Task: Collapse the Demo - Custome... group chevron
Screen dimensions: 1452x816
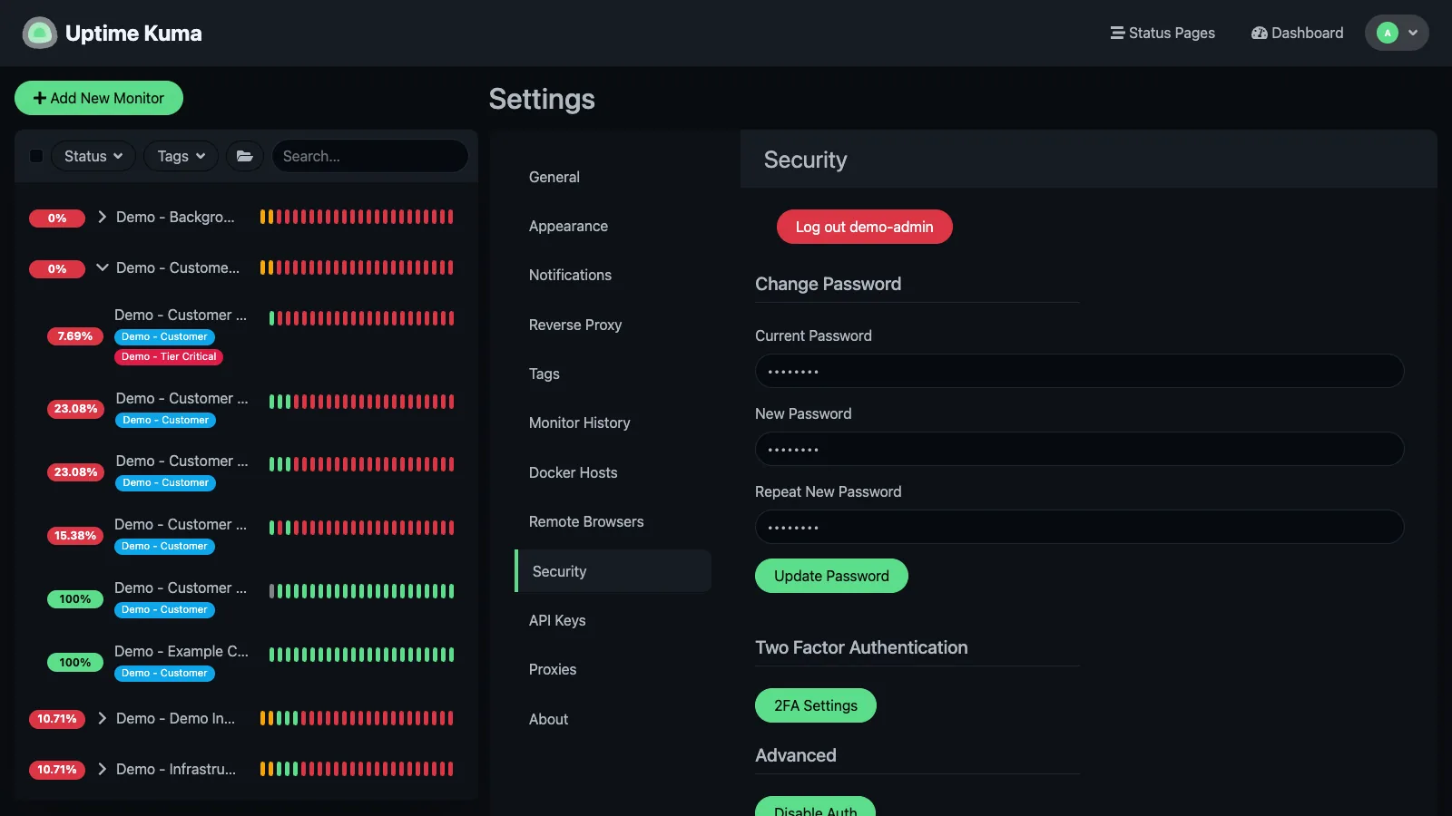Action: click(x=103, y=267)
